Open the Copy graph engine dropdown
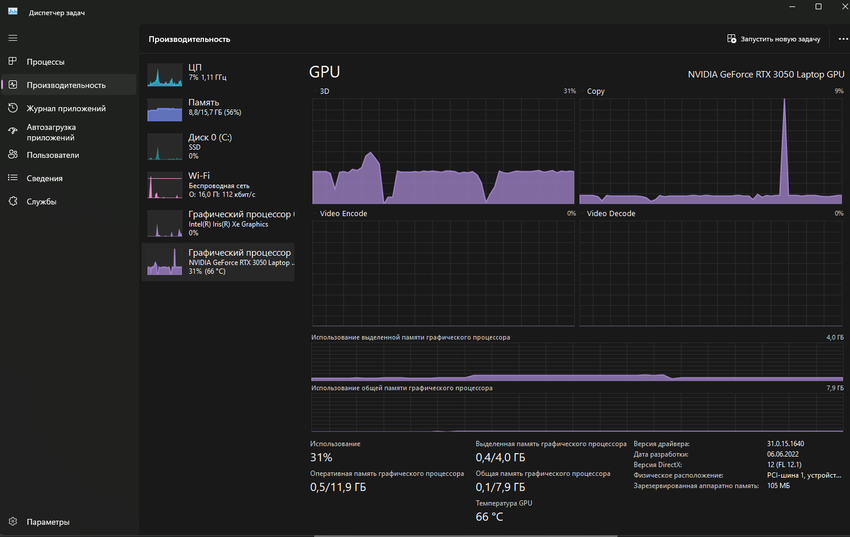 coord(592,91)
